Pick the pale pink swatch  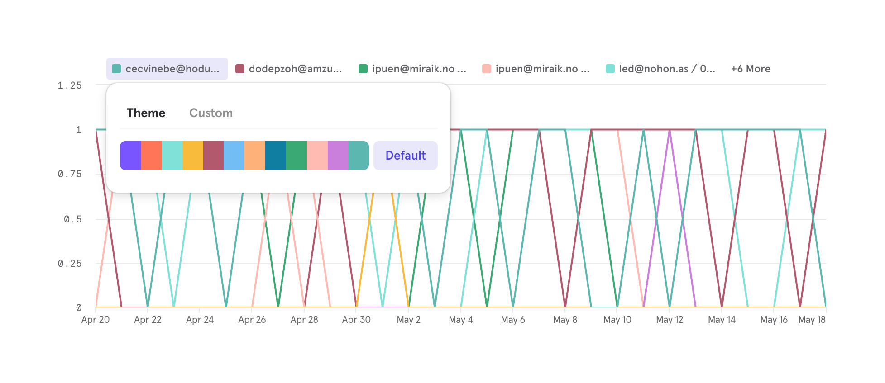pyautogui.click(x=317, y=156)
